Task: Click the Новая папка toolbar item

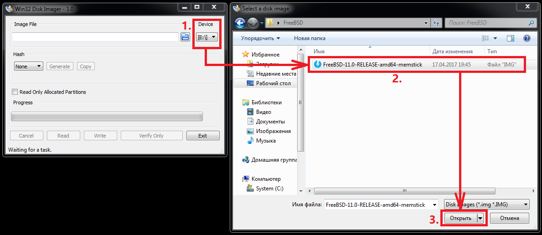Action: (310, 38)
